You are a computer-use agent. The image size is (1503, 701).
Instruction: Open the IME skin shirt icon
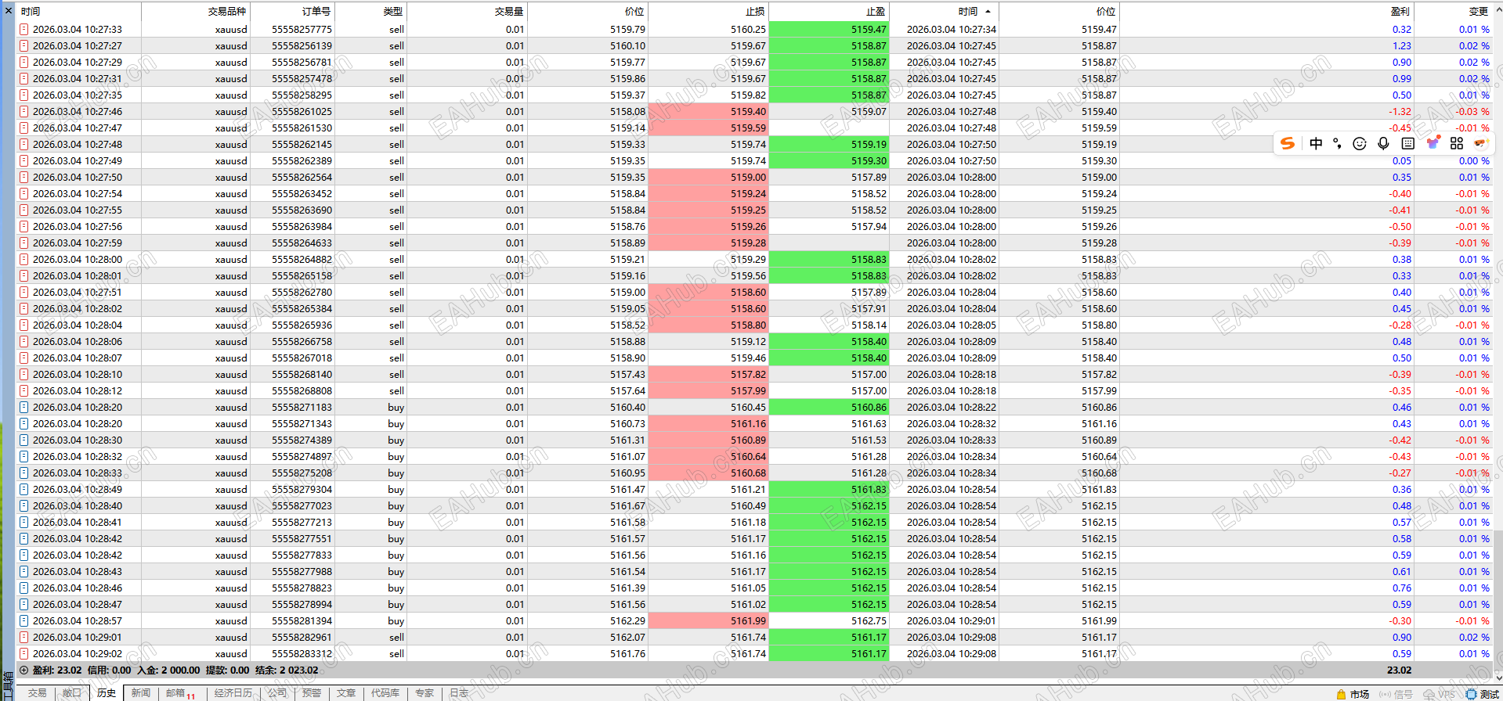tap(1433, 143)
